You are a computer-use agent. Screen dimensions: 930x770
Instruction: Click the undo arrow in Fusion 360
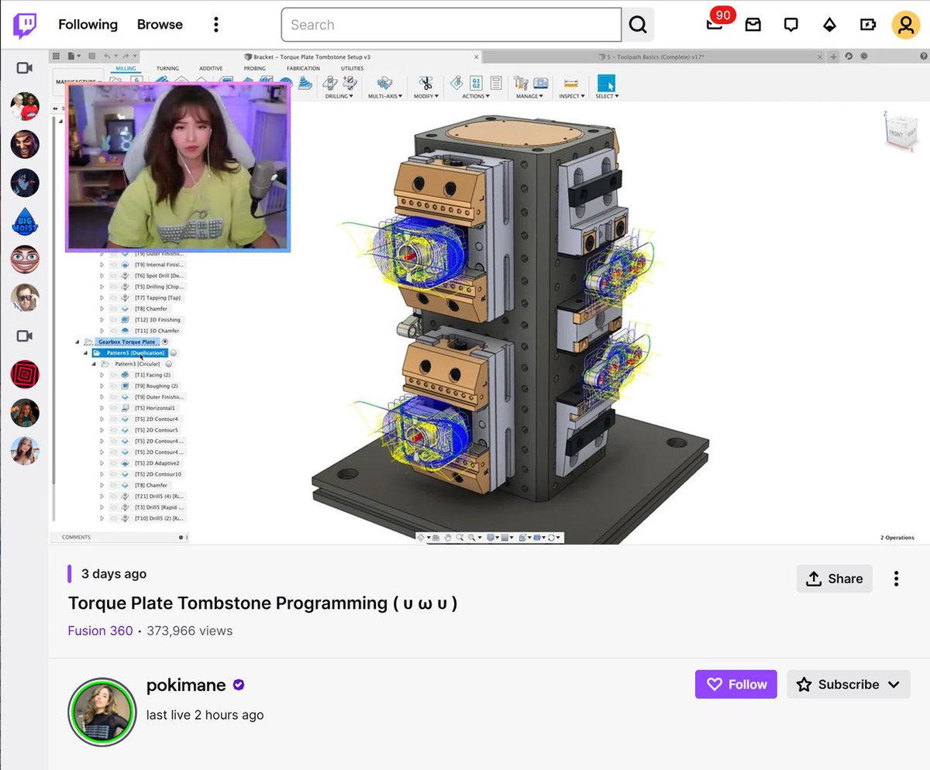coord(108,57)
